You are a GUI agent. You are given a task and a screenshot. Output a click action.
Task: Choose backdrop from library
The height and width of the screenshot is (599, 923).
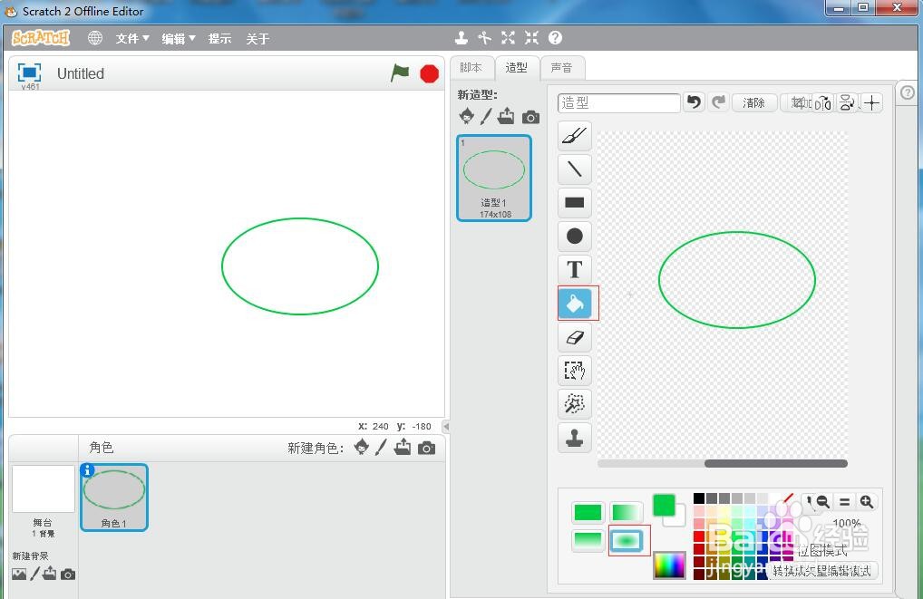(x=19, y=574)
